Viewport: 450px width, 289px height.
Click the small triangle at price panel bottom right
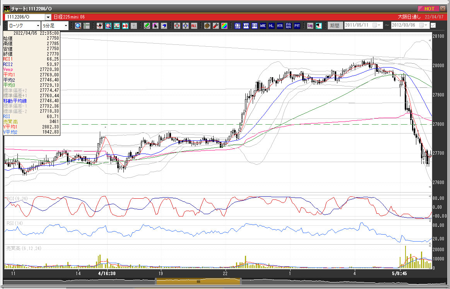pos(429,187)
